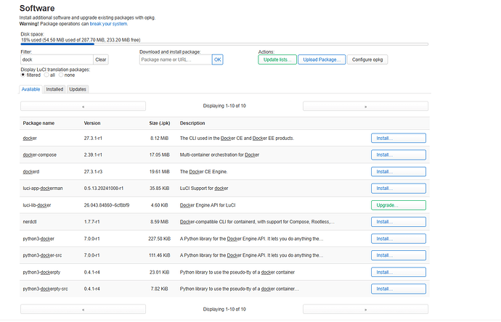Click OK to download the package
The image size is (501, 322).
pos(217,59)
